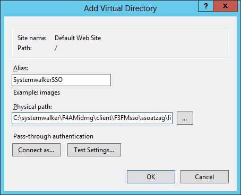The image size is (241, 195).
Task: Browse for physical path with ellipsis button
Action: [x=185, y=118]
